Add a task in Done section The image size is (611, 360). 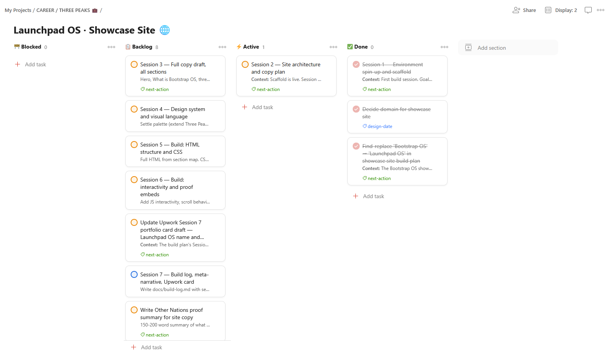[369, 196]
